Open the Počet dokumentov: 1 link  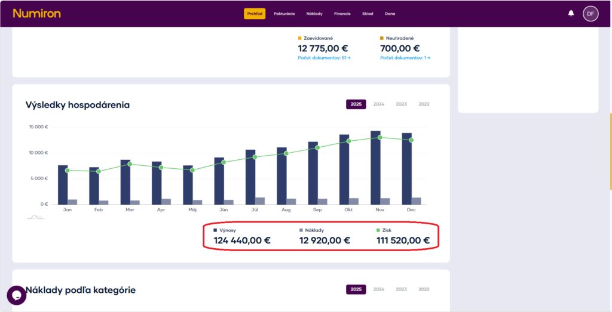[405, 58]
